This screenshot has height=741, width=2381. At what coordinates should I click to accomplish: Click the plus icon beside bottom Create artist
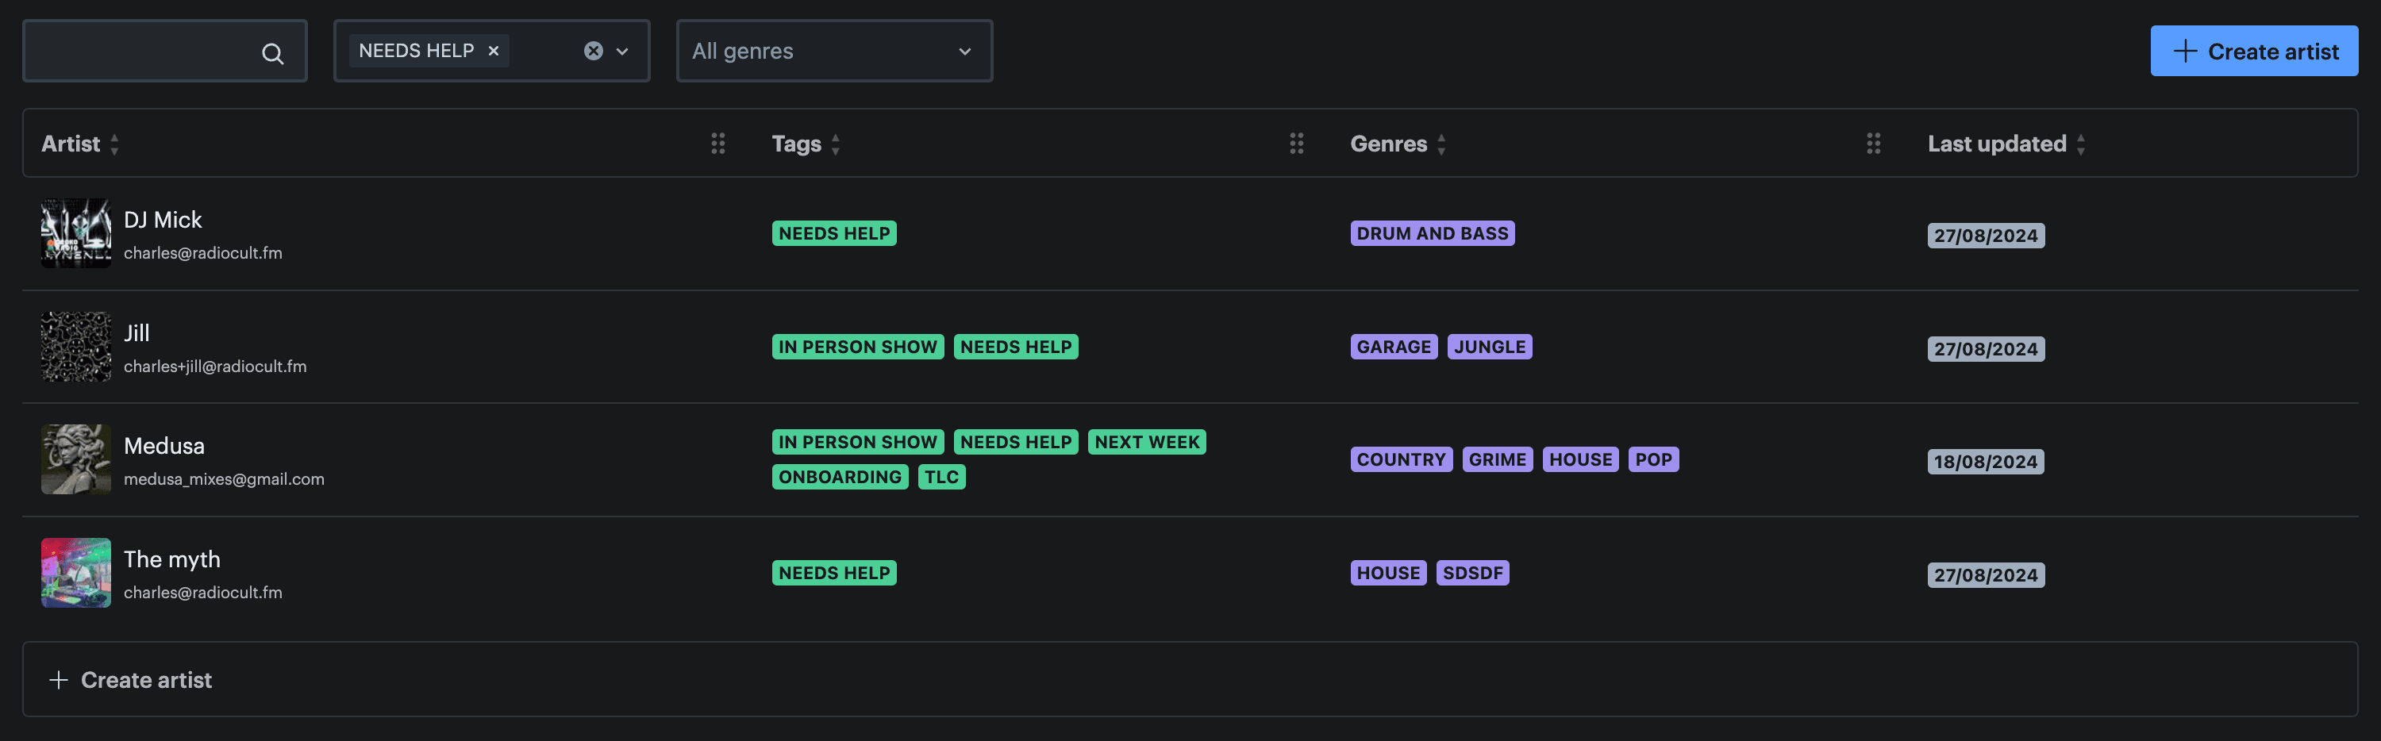[x=58, y=679]
